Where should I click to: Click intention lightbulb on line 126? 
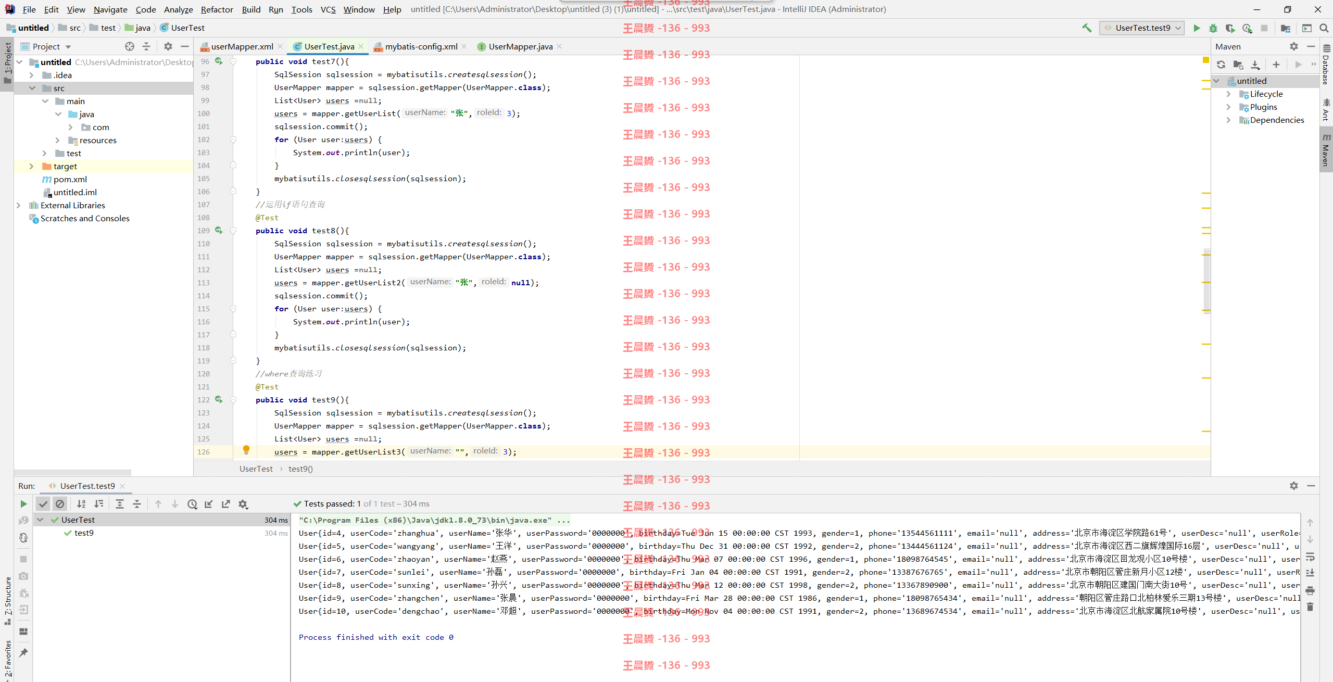click(x=246, y=449)
